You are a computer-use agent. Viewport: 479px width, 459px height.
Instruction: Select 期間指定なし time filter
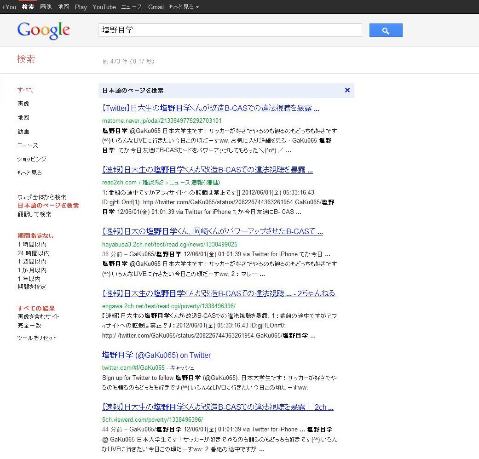point(35,235)
